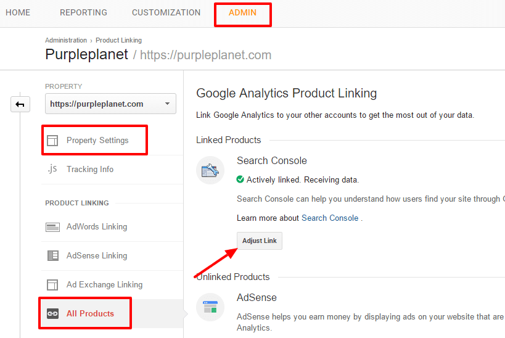Click the AdSense product icon
The image size is (505, 338).
(210, 307)
